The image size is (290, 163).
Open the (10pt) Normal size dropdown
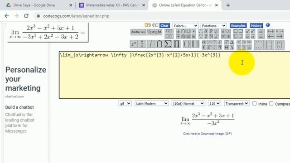(188, 104)
